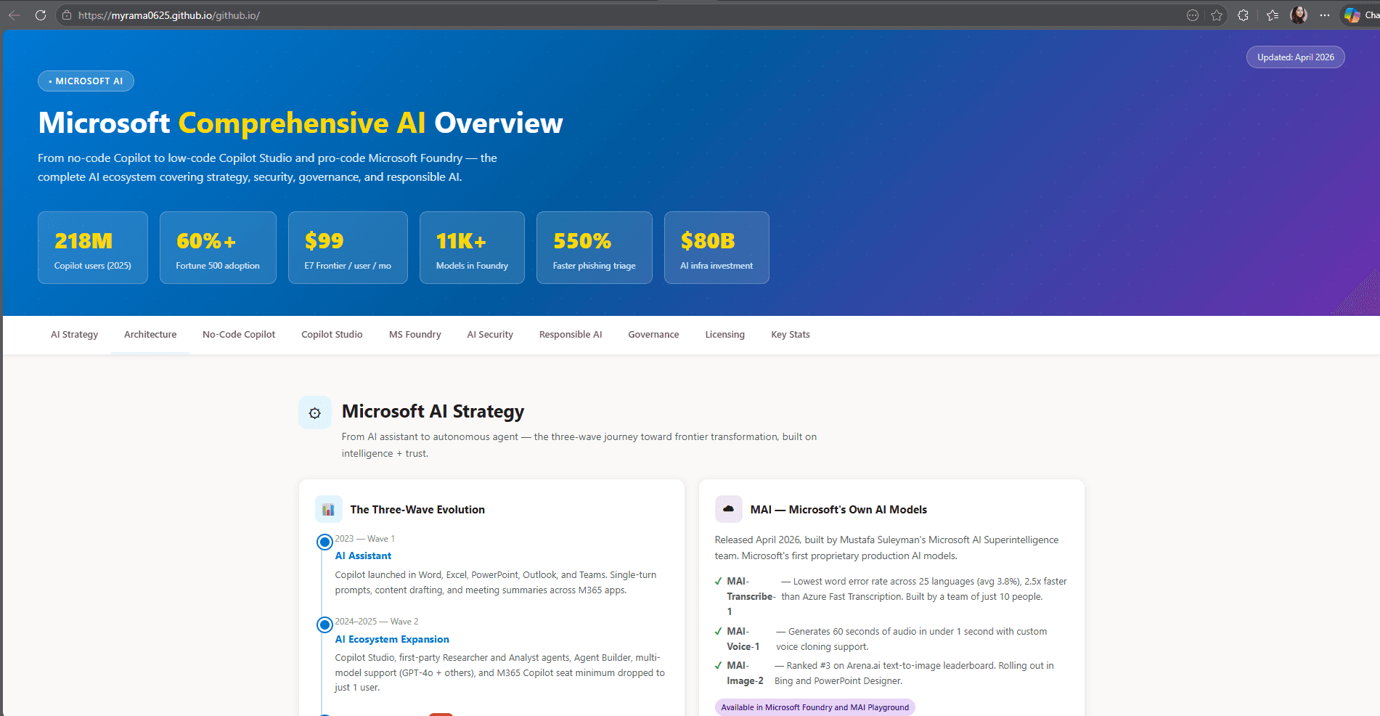Click the MAI-Image-2 checkmark
Viewport: 1380px width, 716px height.
[719, 665]
